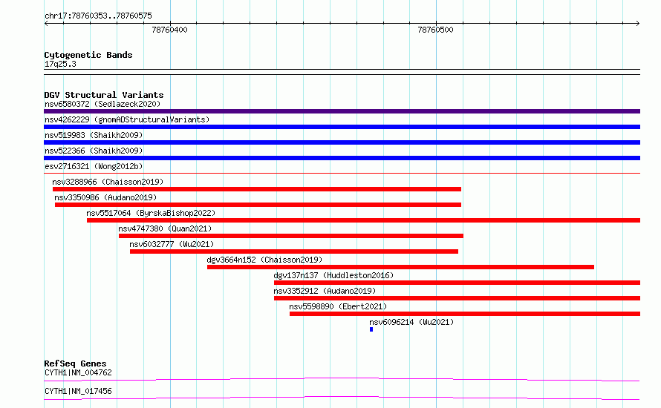Open the dgv3664n152 (Chaisson2019) label
Screen dimensions: 661x408
click(264, 260)
